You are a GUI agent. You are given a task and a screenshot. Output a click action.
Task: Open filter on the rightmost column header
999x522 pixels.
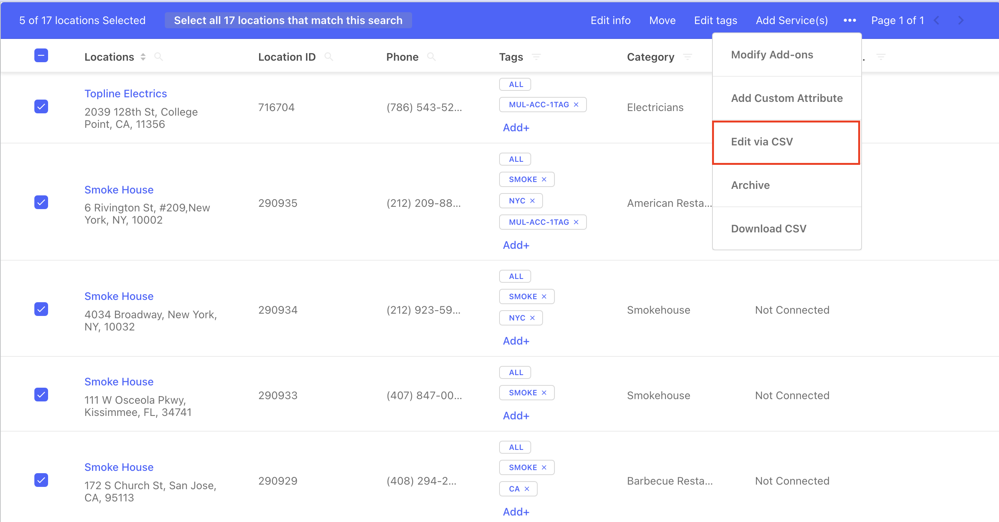point(881,57)
